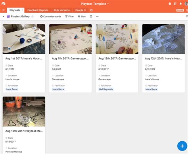Screen dimensions: 188x154
Task: Click the SHARE button
Action: (180, 10)
